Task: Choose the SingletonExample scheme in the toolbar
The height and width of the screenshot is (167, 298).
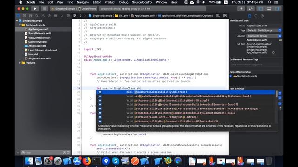Action: (x=64, y=9)
